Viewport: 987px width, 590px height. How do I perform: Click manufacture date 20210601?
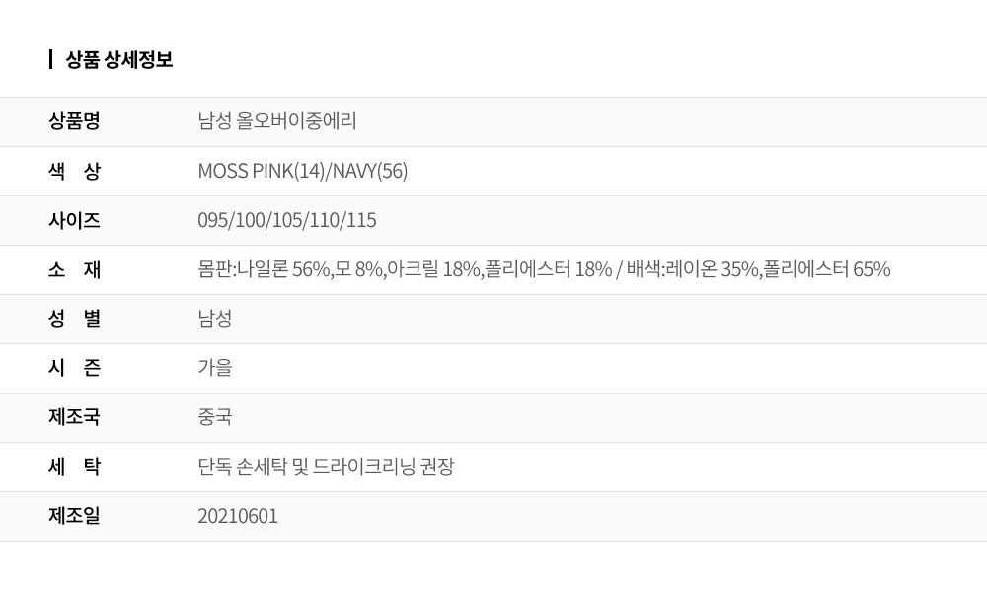(238, 516)
